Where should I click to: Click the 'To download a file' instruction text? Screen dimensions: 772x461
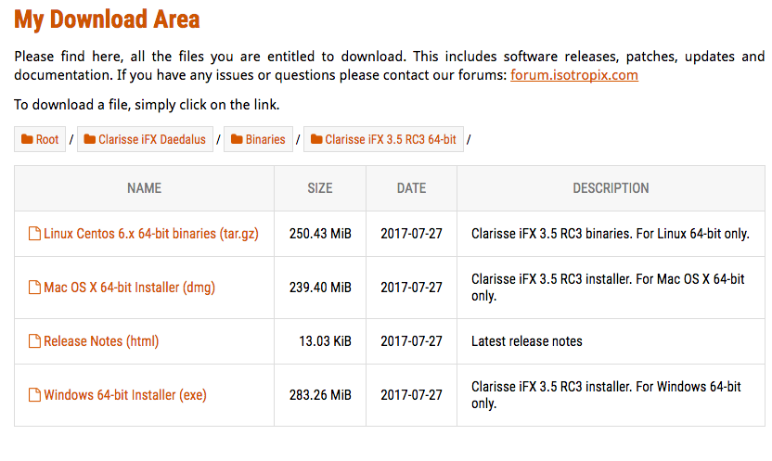[147, 105]
